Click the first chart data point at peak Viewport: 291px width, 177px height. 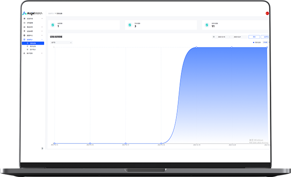point(196,47)
